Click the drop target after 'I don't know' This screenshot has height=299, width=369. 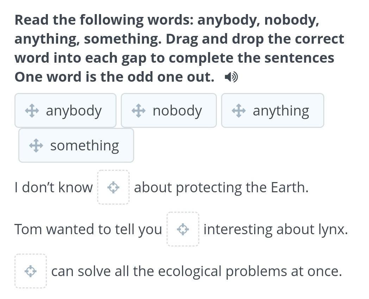click(113, 187)
